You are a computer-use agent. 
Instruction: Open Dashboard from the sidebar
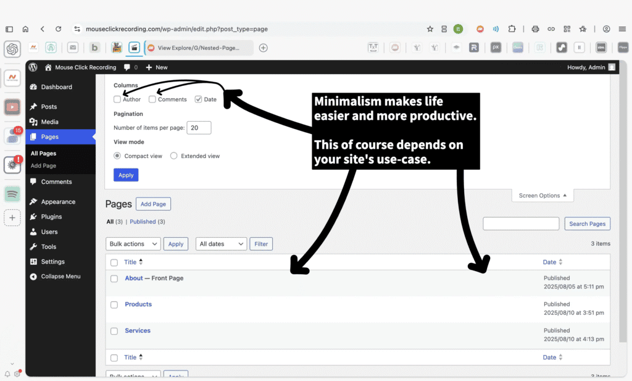coord(56,87)
